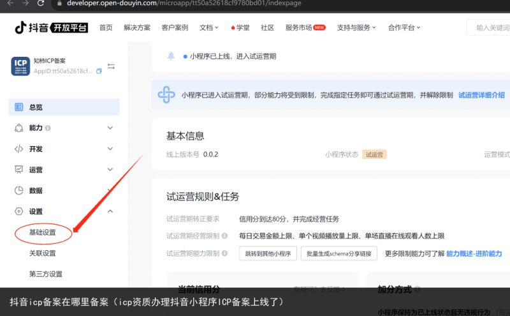Click the 批量生成schema分享链接 button
The width and height of the screenshot is (510, 316).
pyautogui.click(x=339, y=253)
